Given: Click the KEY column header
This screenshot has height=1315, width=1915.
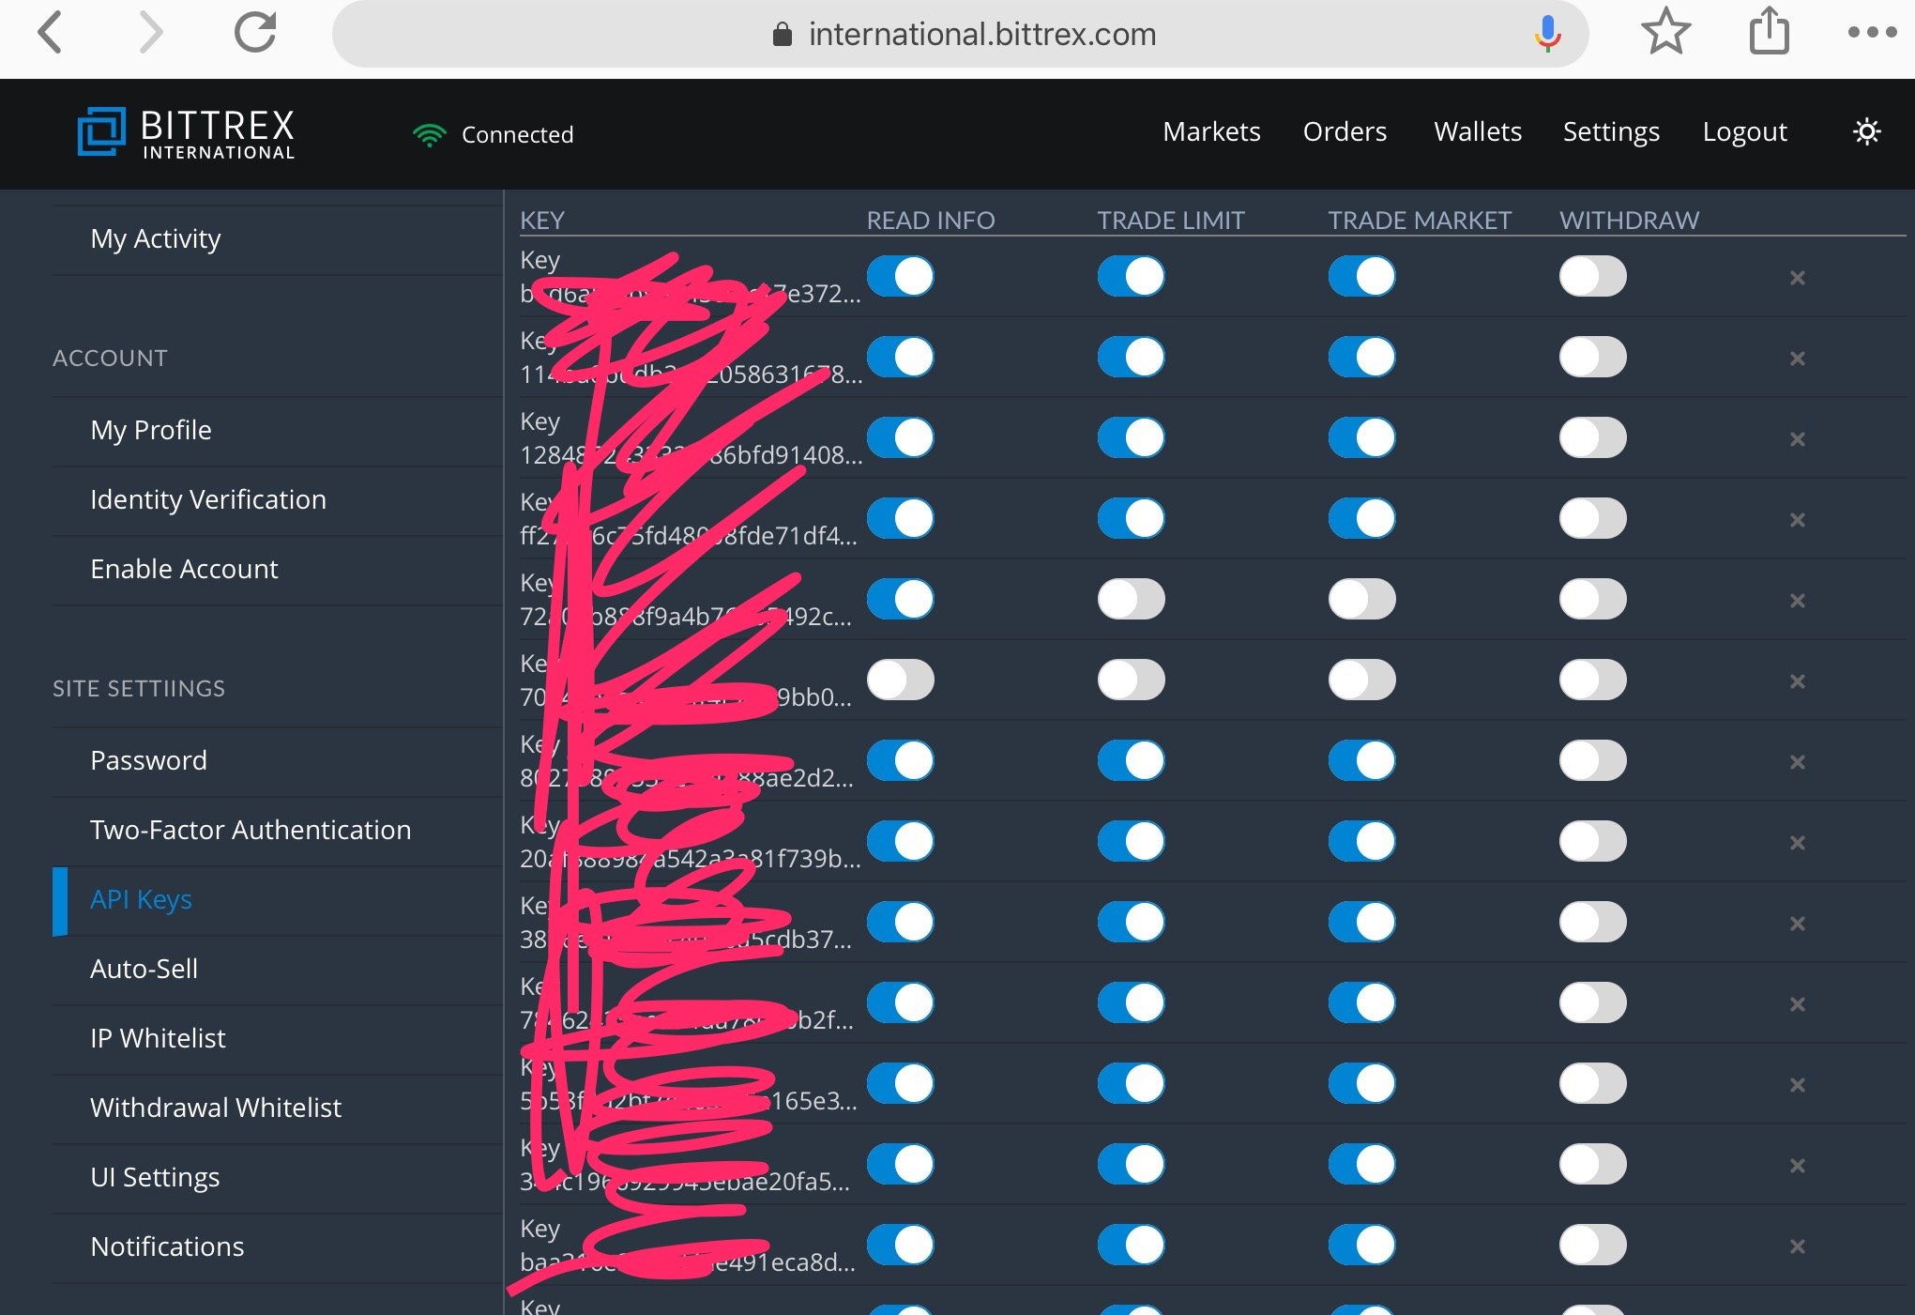Looking at the screenshot, I should pyautogui.click(x=541, y=220).
